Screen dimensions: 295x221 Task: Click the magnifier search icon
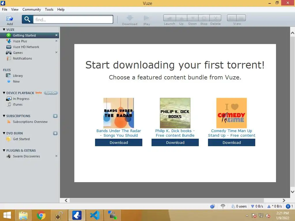pyautogui.click(x=27, y=19)
